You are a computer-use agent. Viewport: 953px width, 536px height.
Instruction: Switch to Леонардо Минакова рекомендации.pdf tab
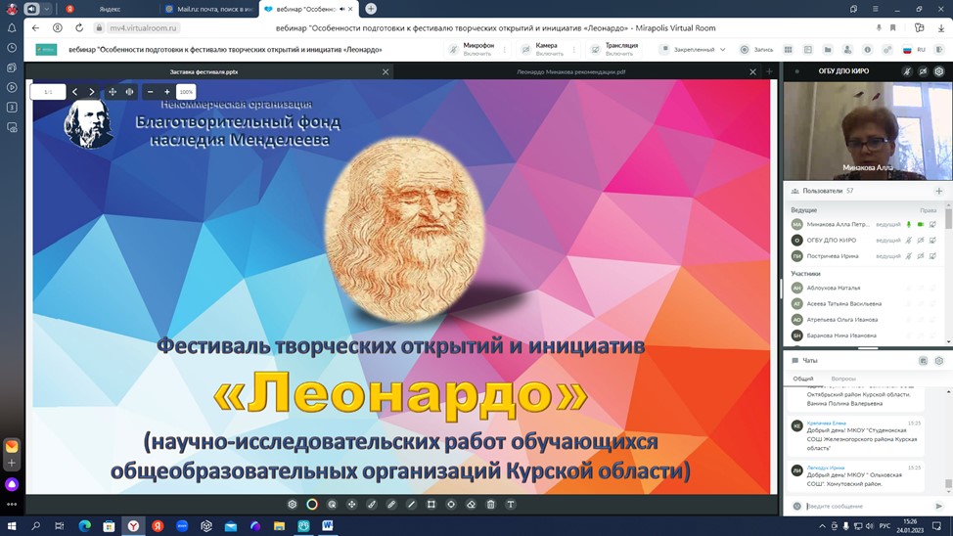click(x=570, y=71)
